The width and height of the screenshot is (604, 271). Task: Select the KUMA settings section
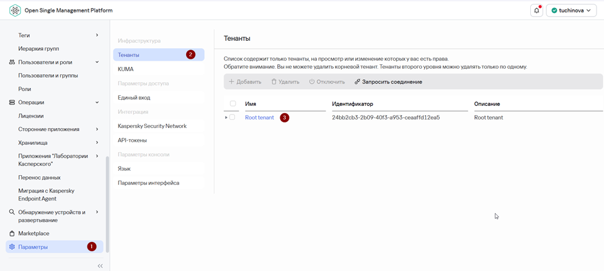(x=159, y=69)
